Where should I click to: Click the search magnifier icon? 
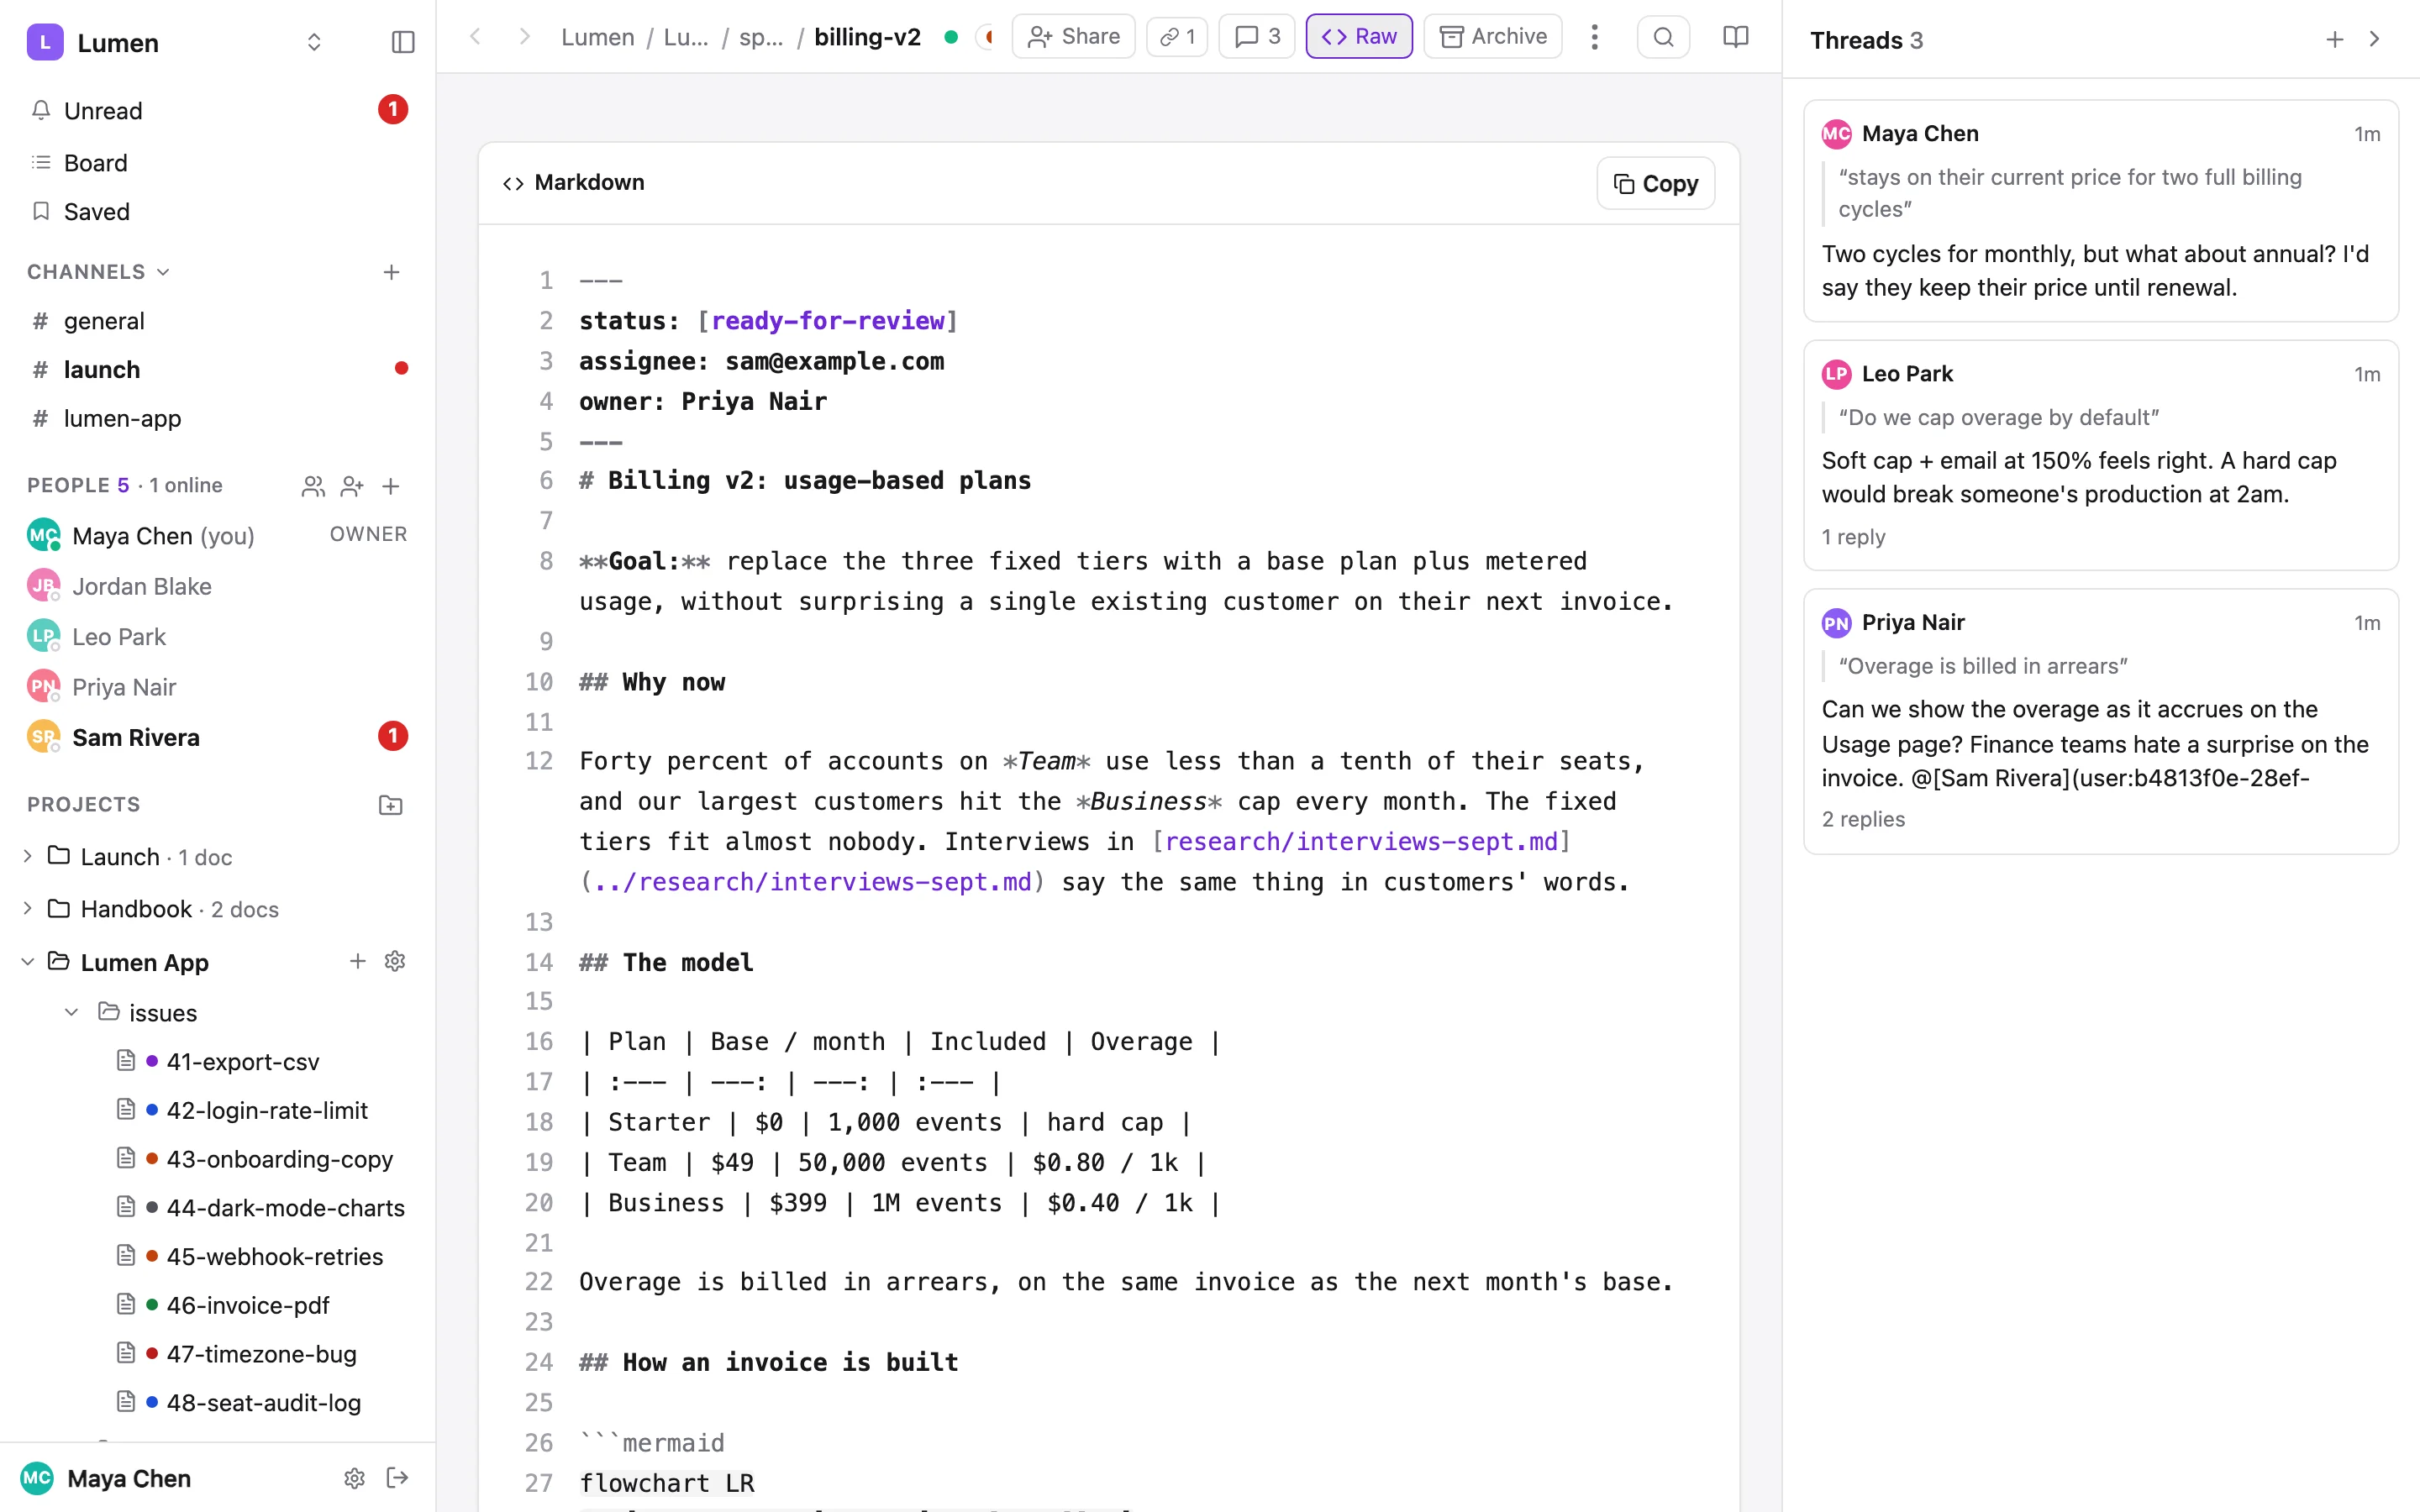[1663, 37]
